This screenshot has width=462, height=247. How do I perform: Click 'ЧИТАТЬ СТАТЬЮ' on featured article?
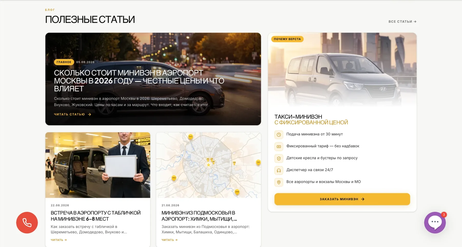[x=73, y=114]
